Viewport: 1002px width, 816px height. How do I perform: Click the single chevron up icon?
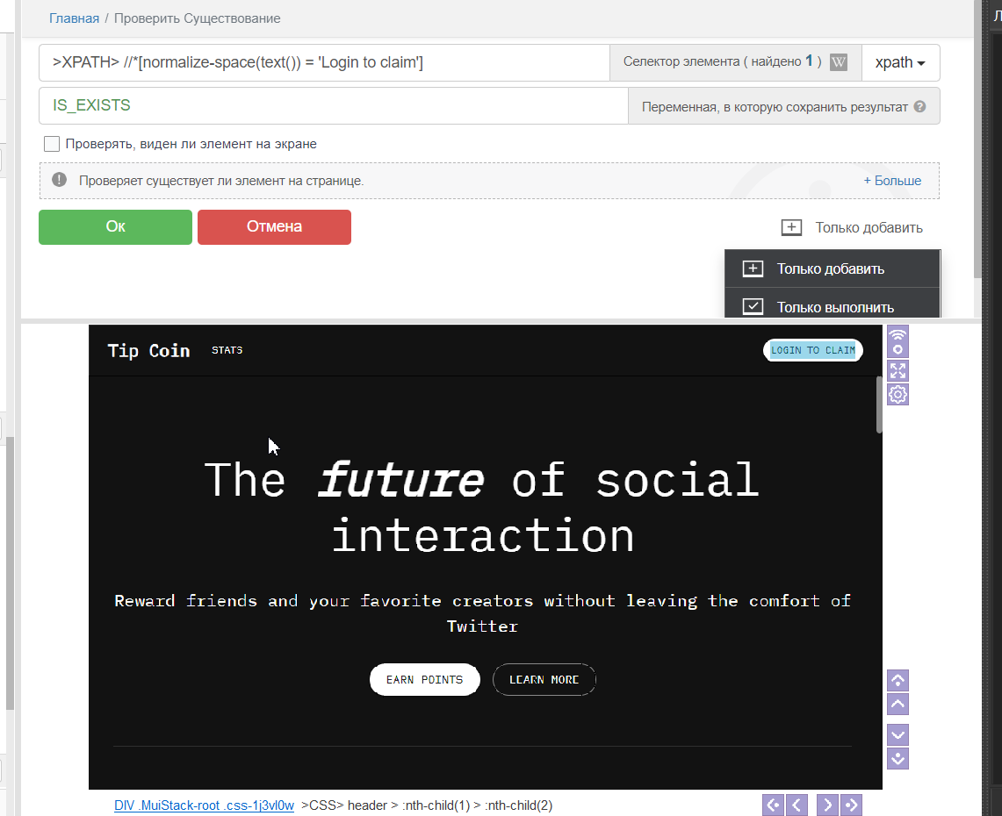click(897, 704)
